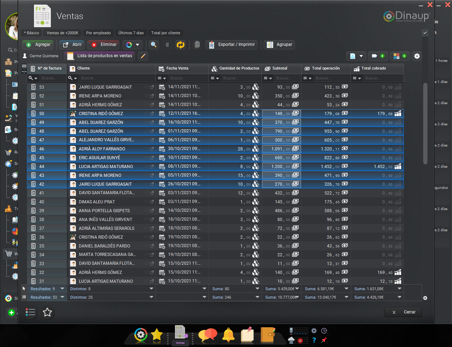Open Nº de factura search type dropdown
The width and height of the screenshot is (452, 347).
pyautogui.click(x=33, y=78)
